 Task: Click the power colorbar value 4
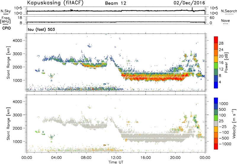pos(220,82)
